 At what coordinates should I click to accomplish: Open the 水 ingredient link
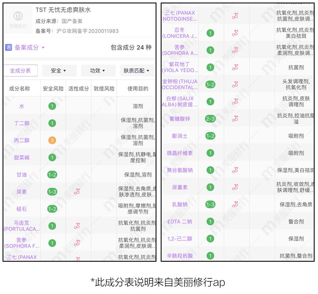22,106
